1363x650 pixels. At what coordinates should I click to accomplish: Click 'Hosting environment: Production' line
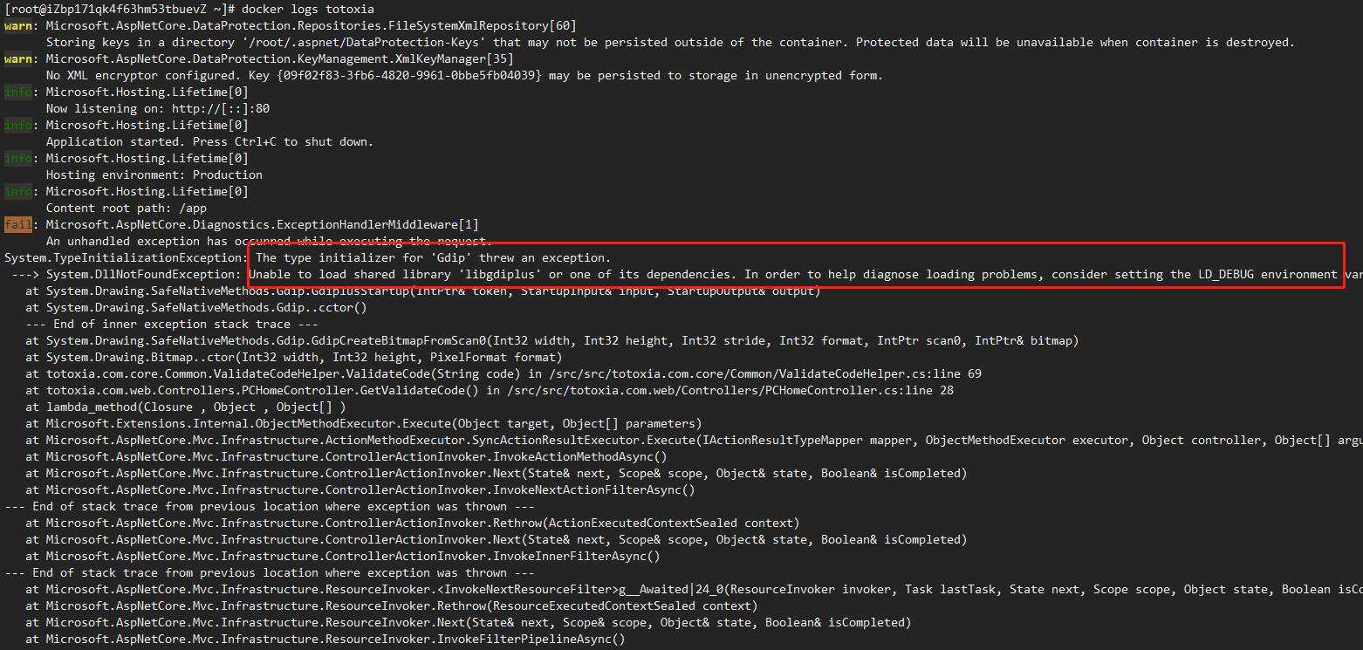(x=154, y=174)
